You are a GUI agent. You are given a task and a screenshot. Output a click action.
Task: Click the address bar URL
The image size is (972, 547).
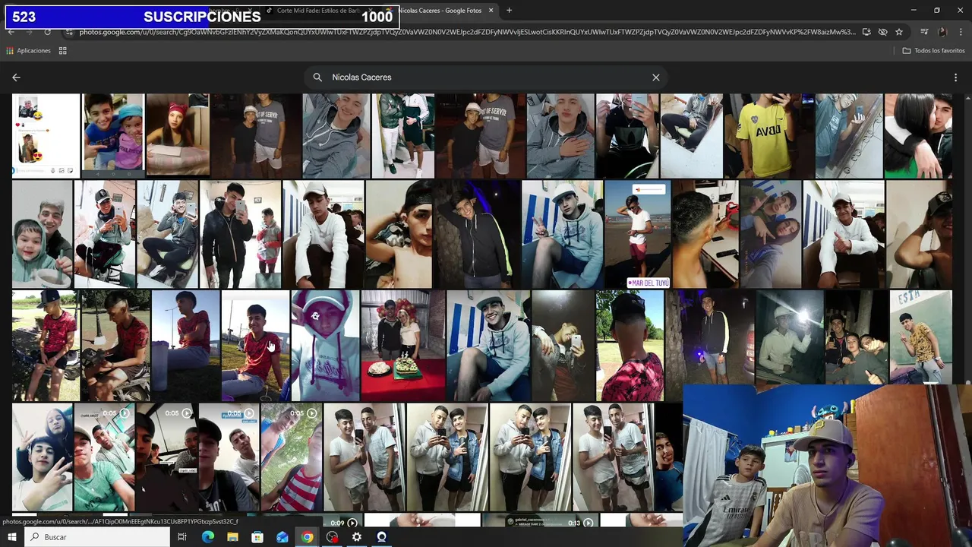(467, 32)
